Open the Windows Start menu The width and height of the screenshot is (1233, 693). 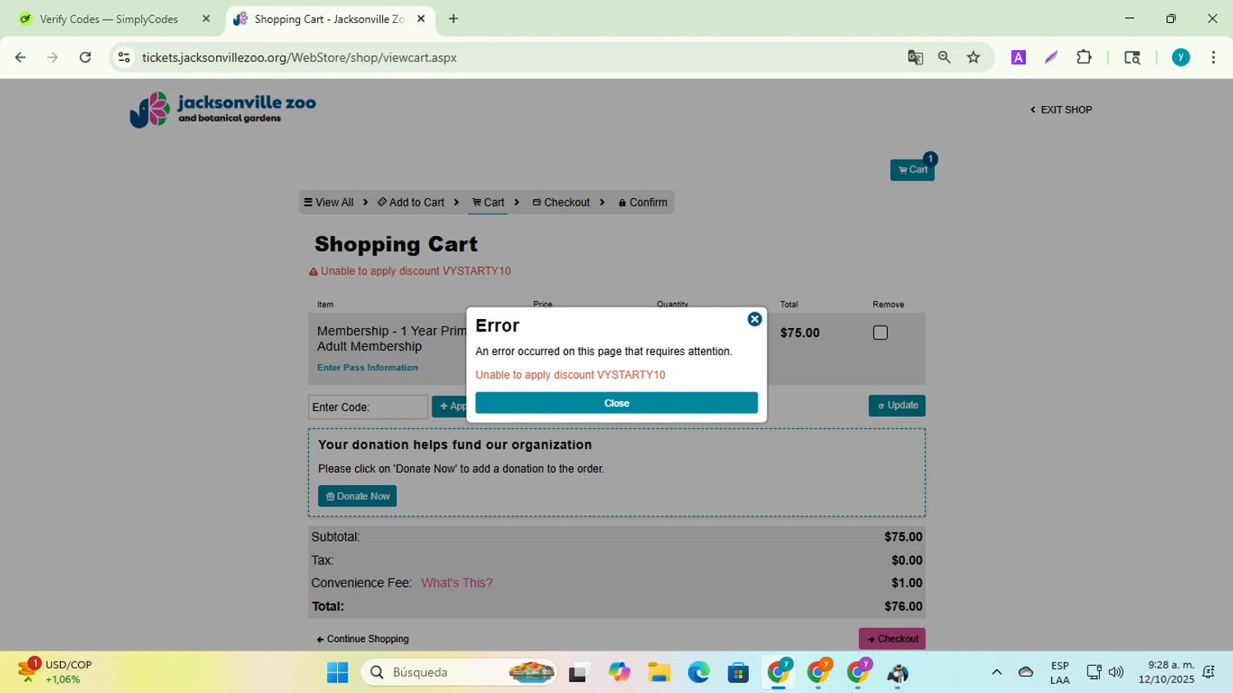[338, 672]
